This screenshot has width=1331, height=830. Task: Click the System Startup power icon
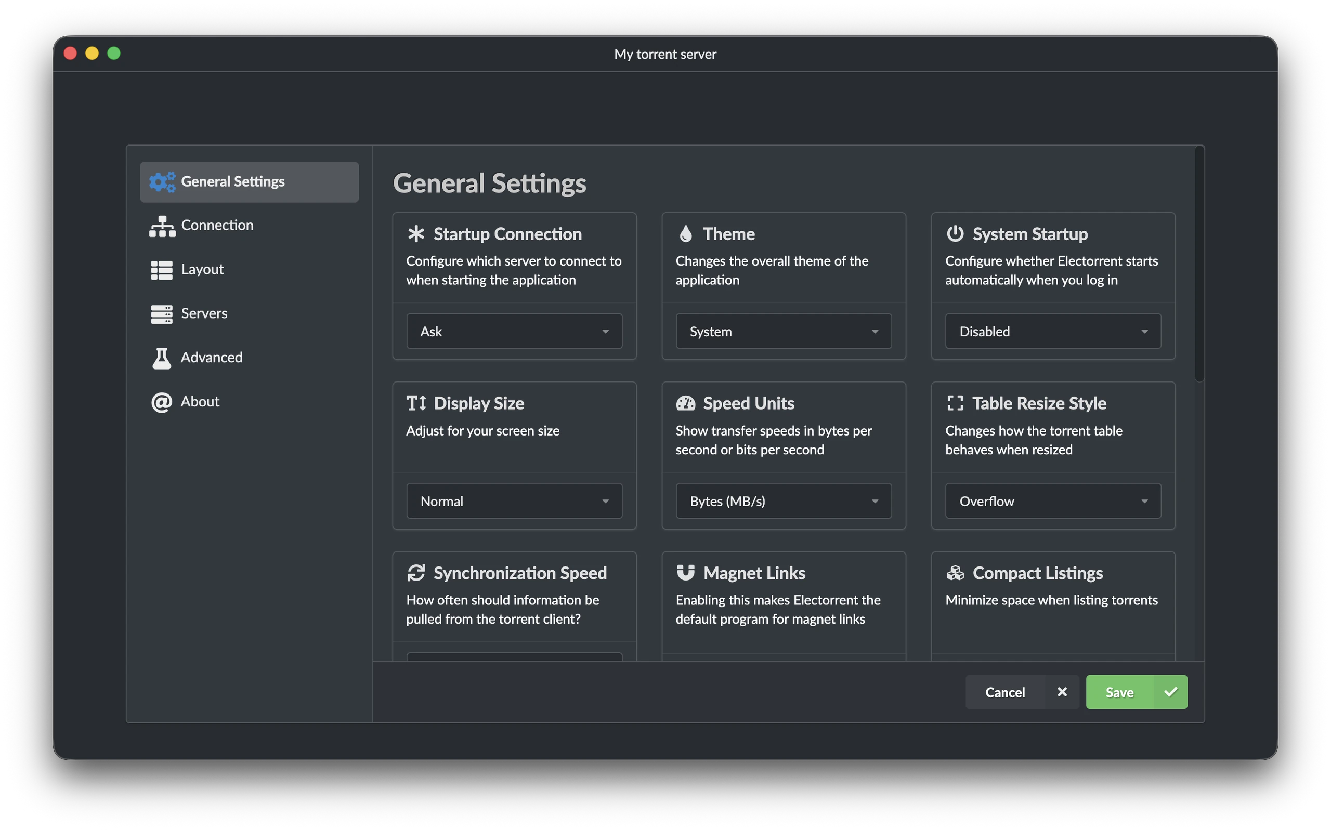click(955, 233)
